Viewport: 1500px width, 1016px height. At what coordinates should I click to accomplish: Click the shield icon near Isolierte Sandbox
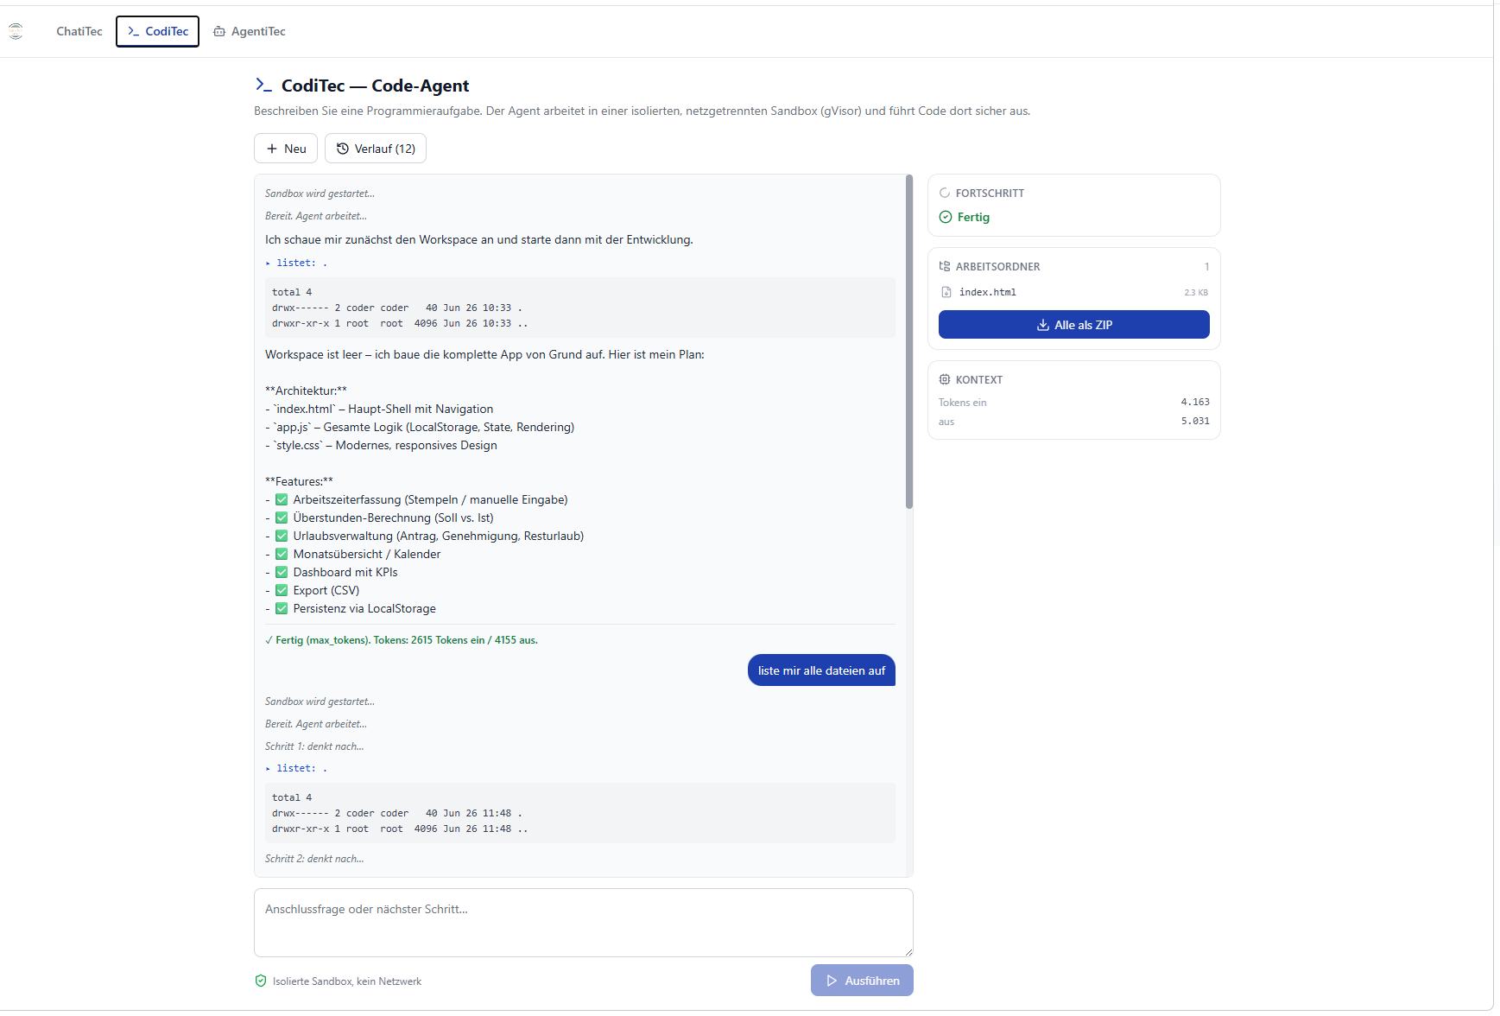click(261, 981)
